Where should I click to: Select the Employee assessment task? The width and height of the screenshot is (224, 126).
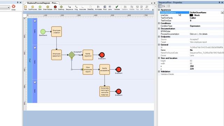(57, 55)
